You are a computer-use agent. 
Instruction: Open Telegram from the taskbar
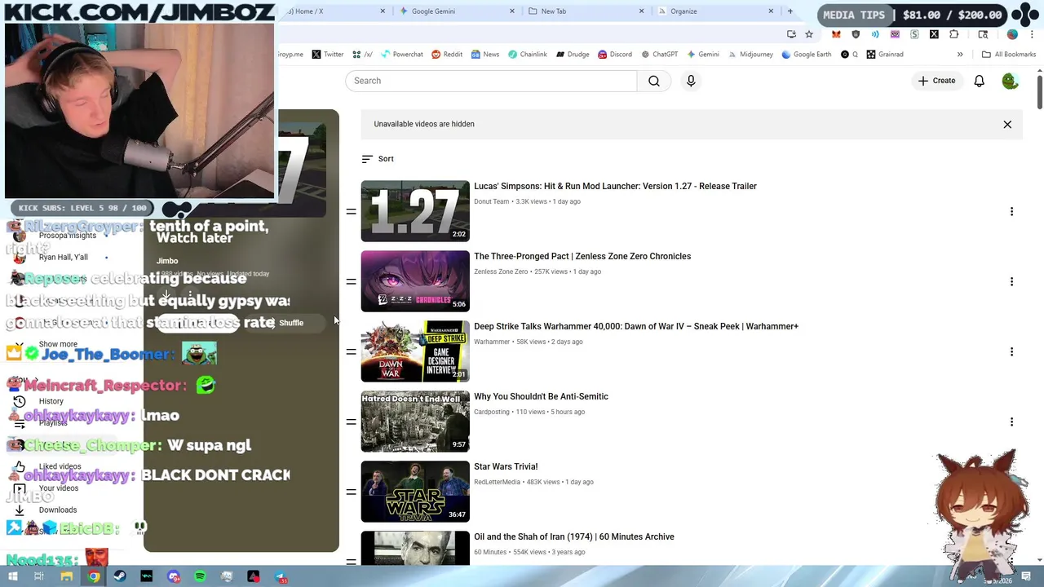(x=280, y=576)
